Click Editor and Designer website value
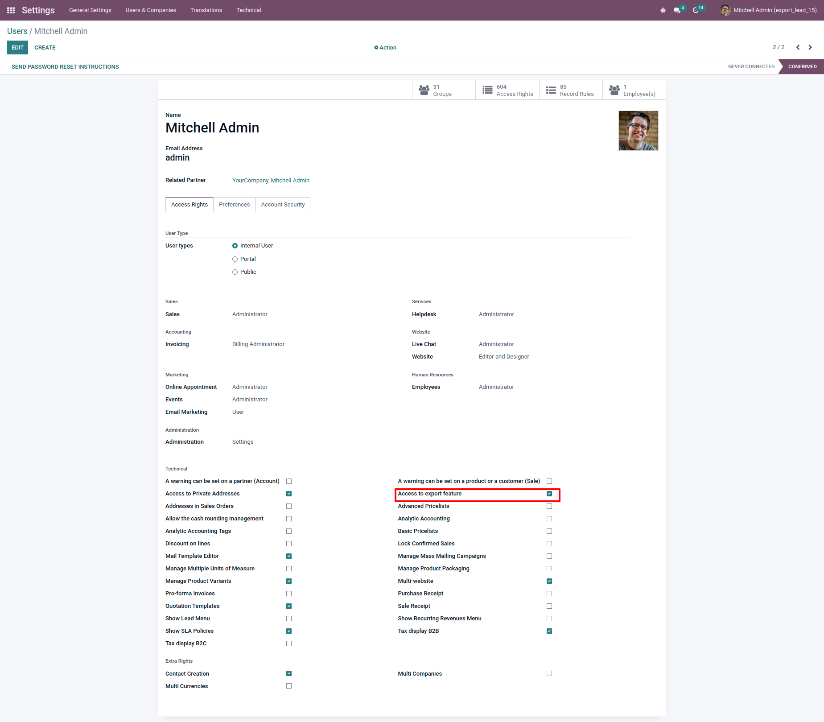The image size is (824, 722). tap(504, 357)
